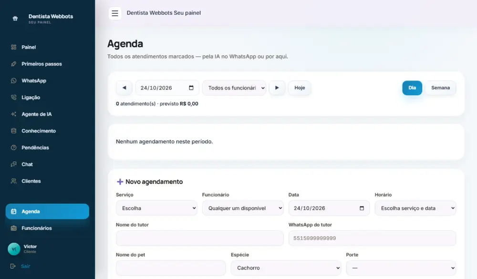This screenshot has width=477, height=279.
Task: Click the Primeiros passos rocket icon
Action: pyautogui.click(x=14, y=64)
